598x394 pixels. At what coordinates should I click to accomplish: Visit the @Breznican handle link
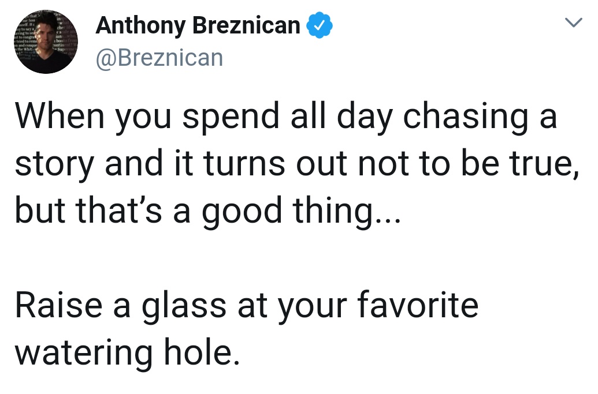coord(159,58)
